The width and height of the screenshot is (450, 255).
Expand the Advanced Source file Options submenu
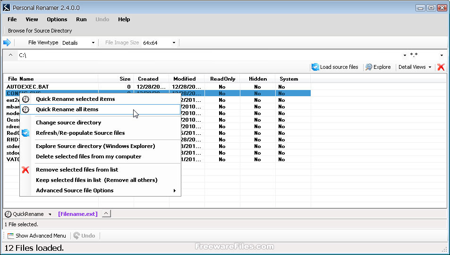tap(175, 190)
